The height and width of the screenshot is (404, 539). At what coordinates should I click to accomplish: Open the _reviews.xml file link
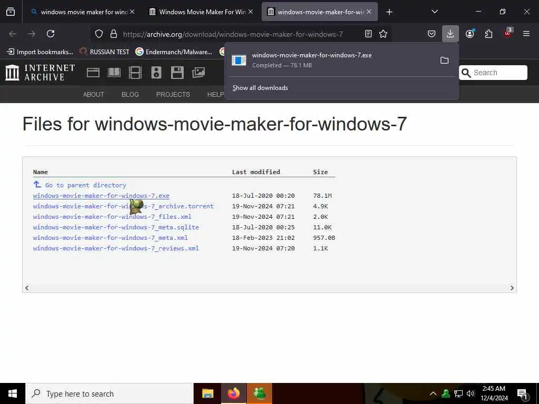pyautogui.click(x=116, y=248)
